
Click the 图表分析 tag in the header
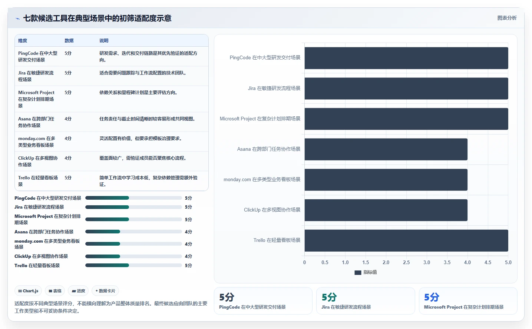[507, 18]
